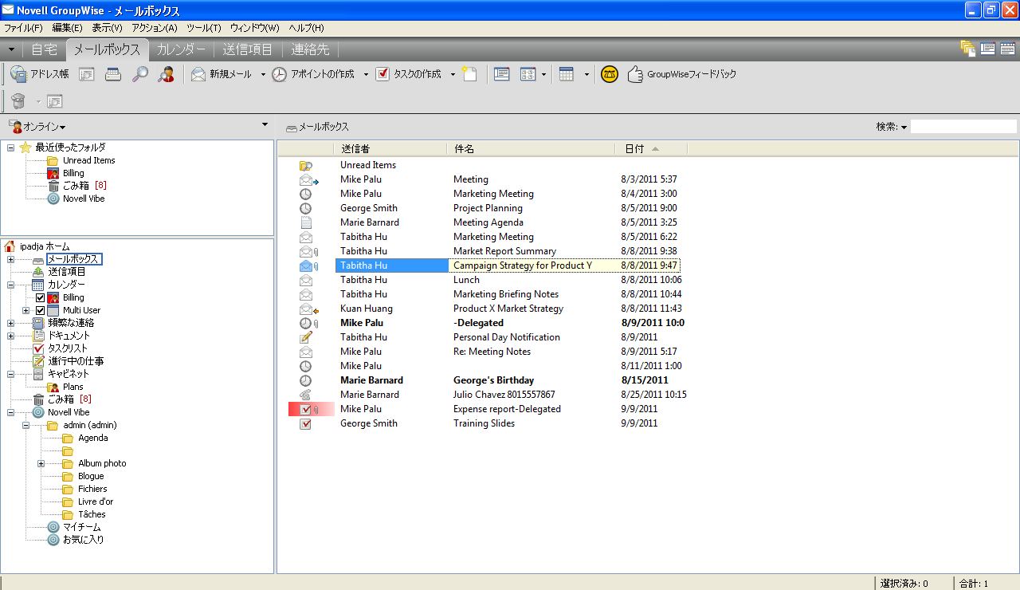The image size is (1020, 590).
Task: Click アポイントの作成 clock icon button
Action: [313, 74]
